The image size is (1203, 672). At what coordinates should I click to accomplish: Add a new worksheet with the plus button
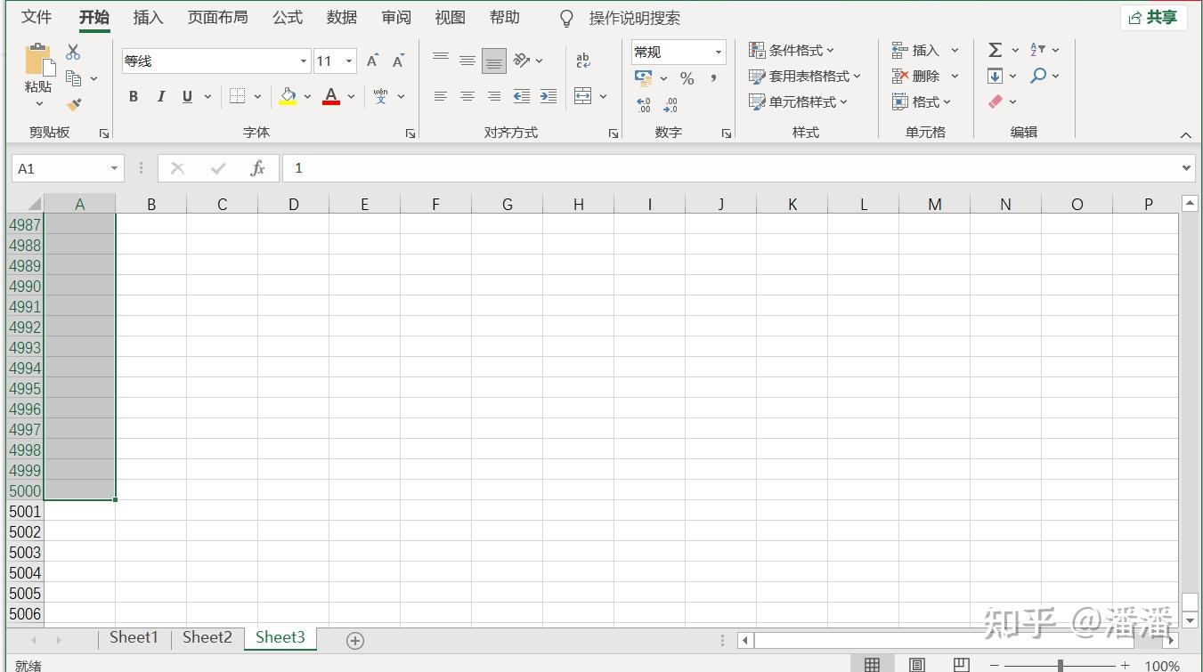[x=354, y=639]
